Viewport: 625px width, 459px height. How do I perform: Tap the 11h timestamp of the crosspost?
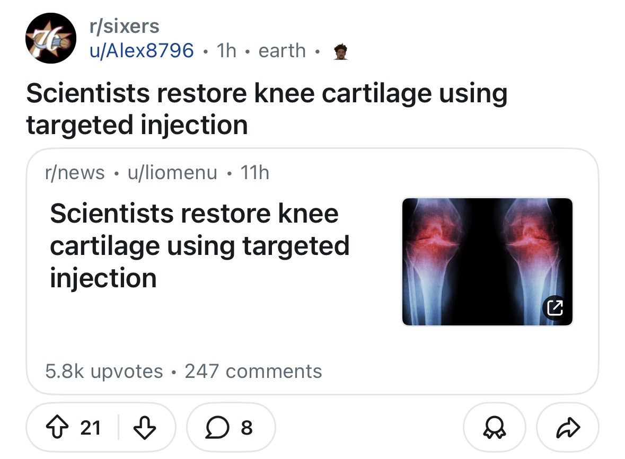pyautogui.click(x=254, y=172)
